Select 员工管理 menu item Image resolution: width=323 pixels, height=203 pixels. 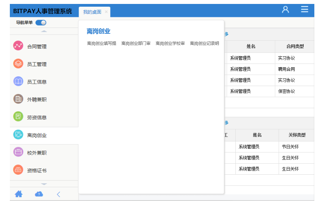37,64
